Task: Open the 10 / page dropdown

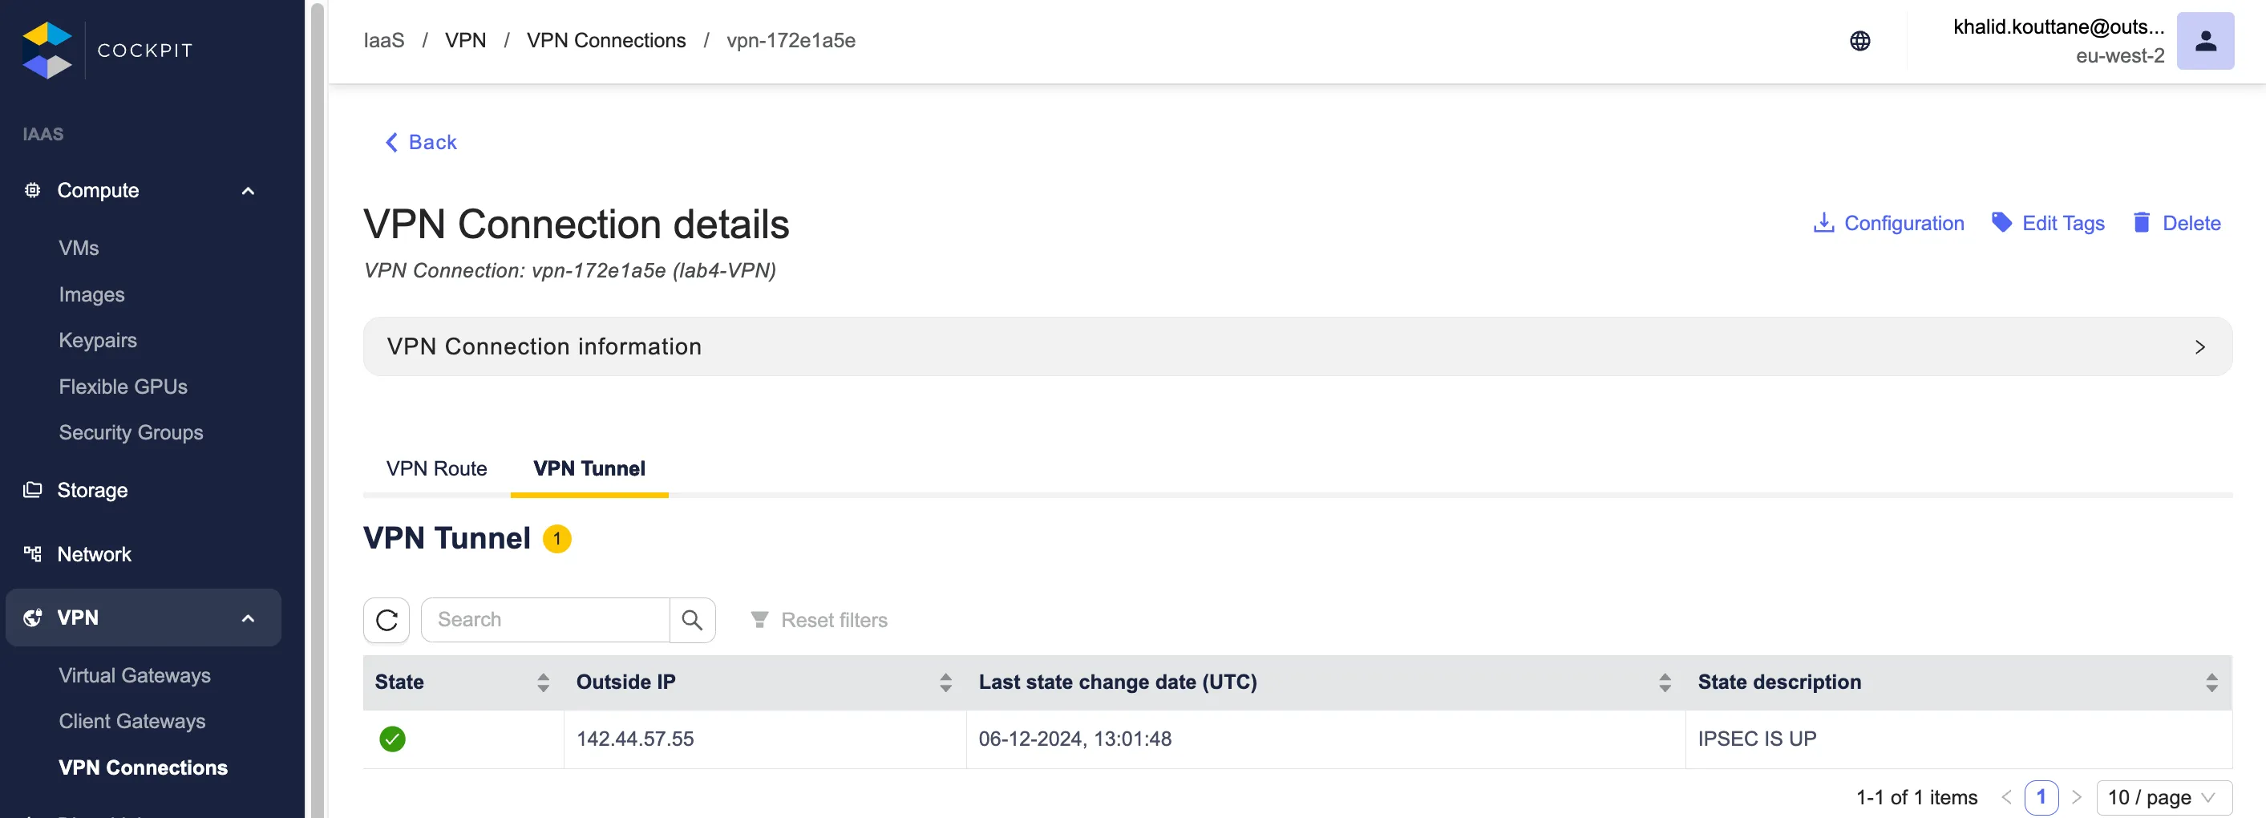Action: coord(2163,798)
